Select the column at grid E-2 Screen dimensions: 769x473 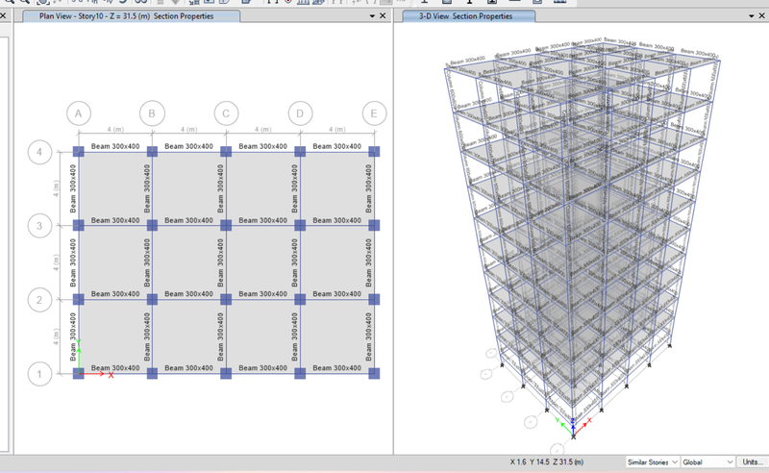click(x=374, y=299)
